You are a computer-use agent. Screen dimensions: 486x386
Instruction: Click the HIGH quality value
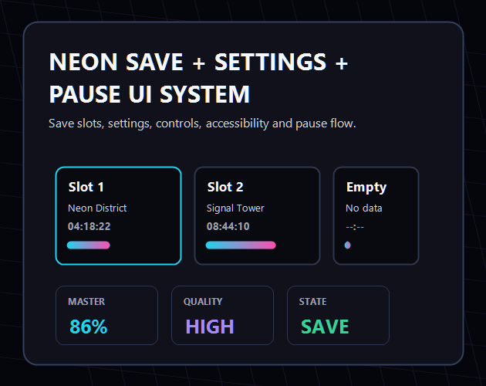(210, 327)
